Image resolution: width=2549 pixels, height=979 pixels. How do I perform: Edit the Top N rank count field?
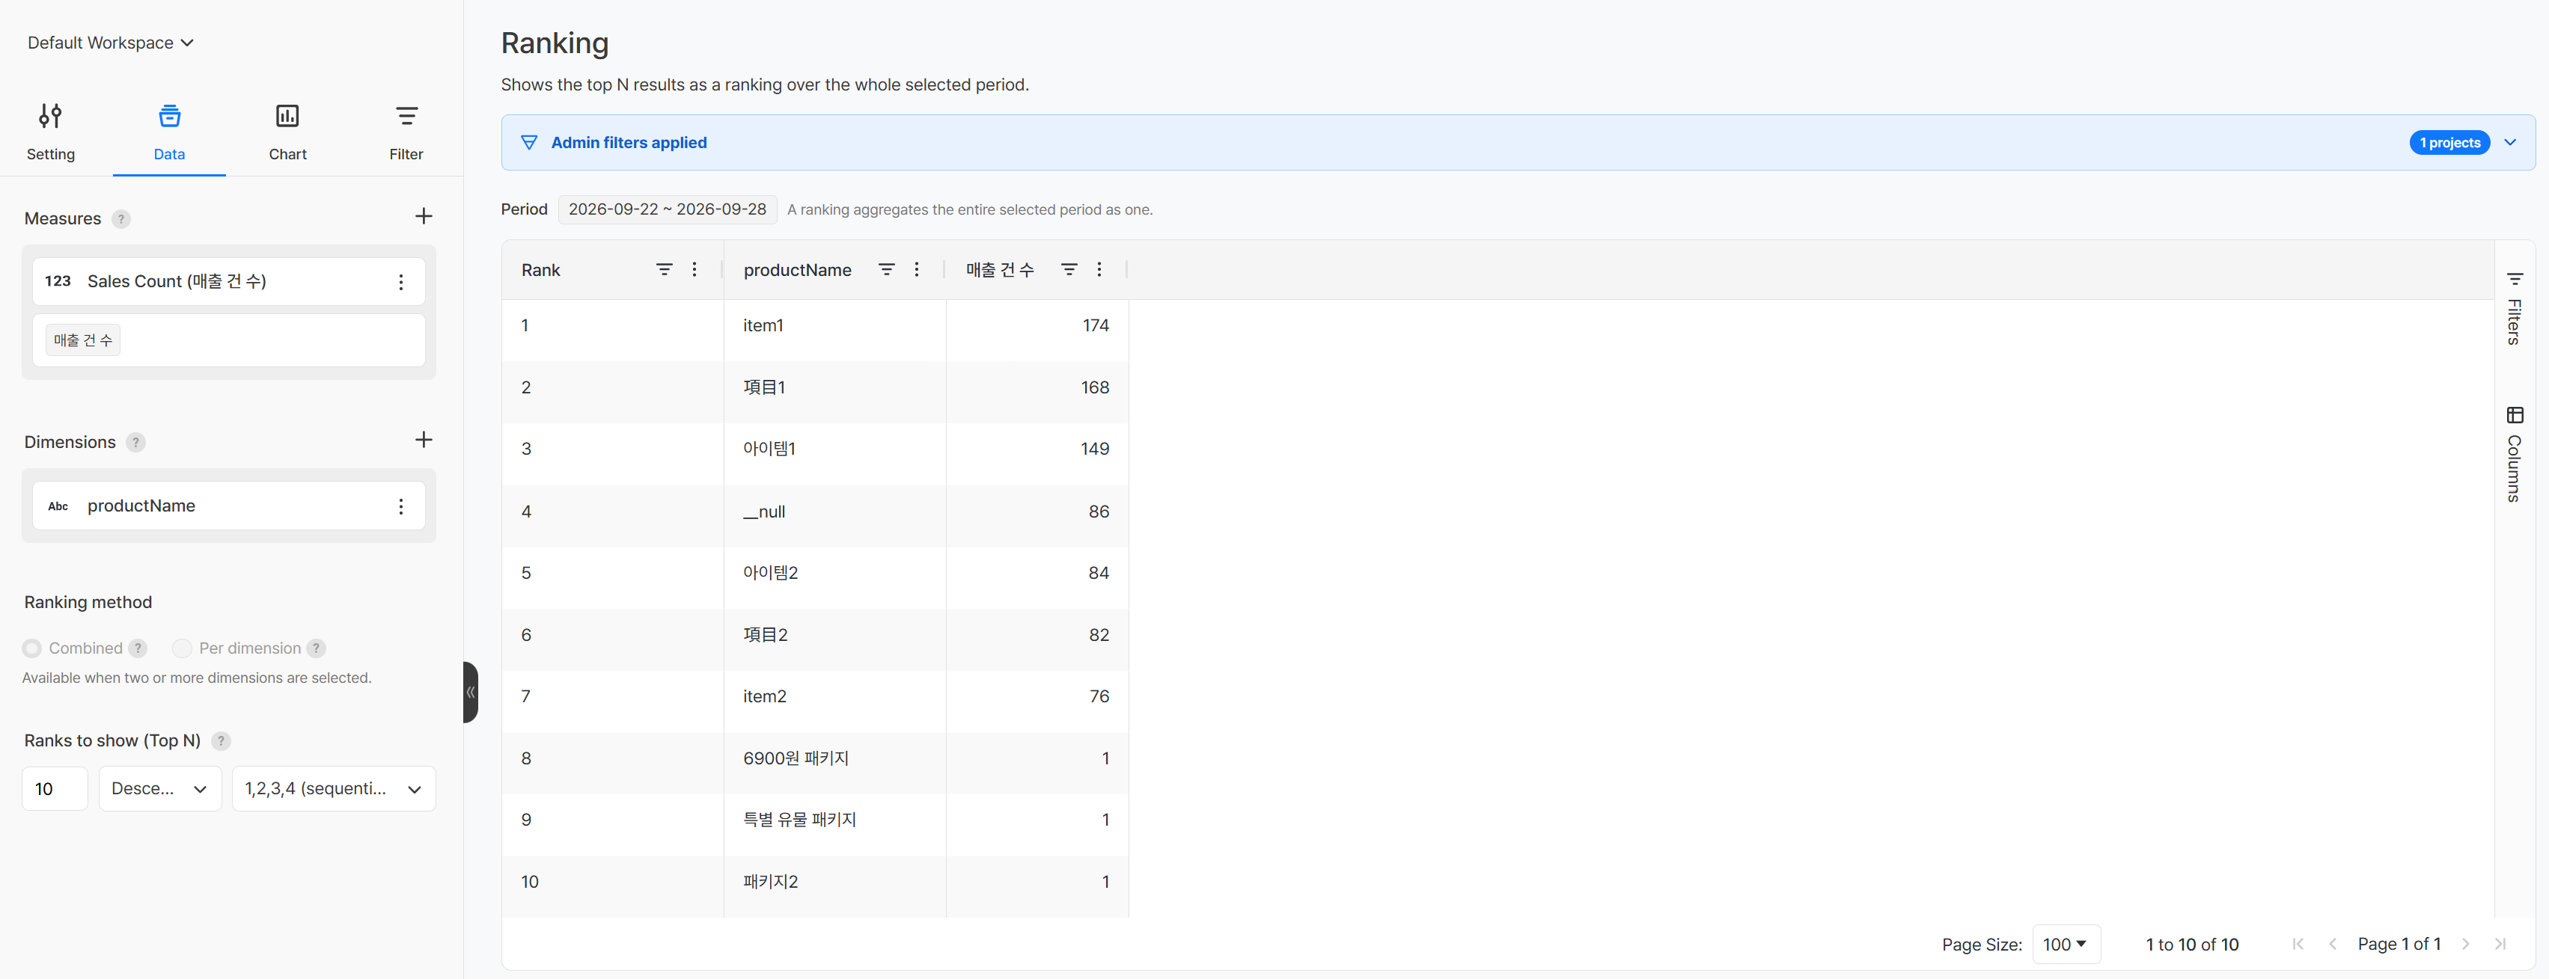(x=55, y=788)
